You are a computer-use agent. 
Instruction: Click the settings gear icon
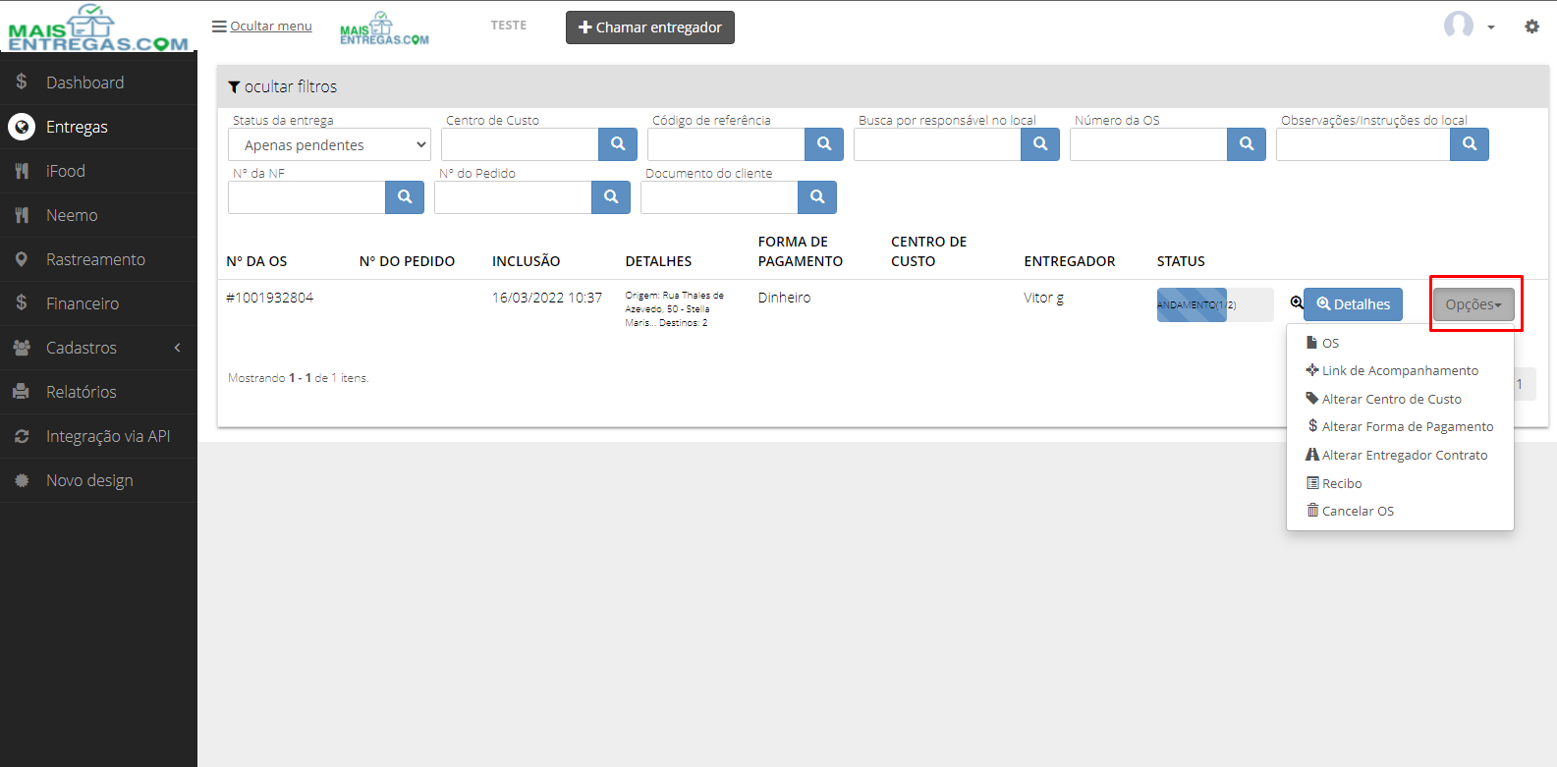click(x=1531, y=27)
